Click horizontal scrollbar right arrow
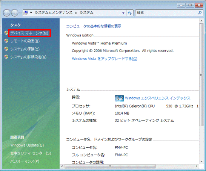The height and width of the screenshot is (171, 206). coord(197,166)
